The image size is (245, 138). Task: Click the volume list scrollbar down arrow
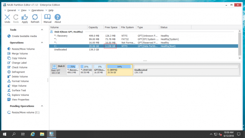240,58
